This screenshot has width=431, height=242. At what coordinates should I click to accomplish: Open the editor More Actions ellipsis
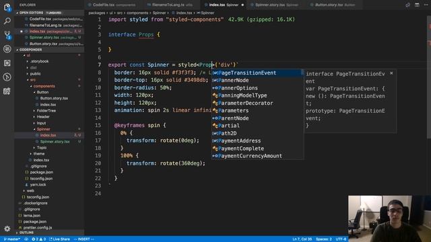point(426,5)
